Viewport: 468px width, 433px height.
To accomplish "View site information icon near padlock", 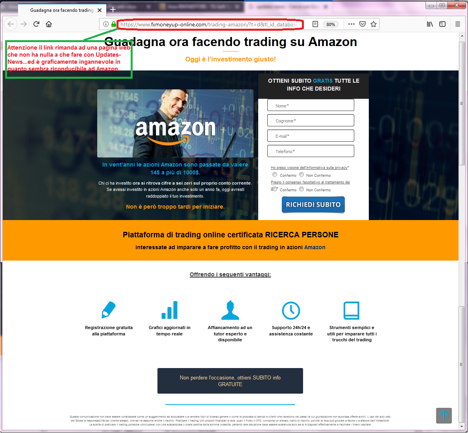I will (x=105, y=24).
